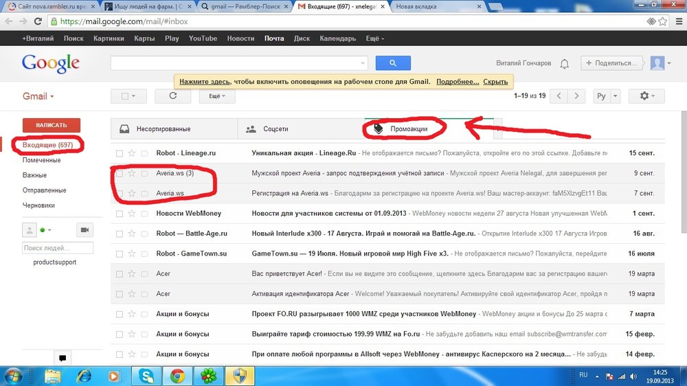Open the Несортированные inbox tab

click(163, 128)
